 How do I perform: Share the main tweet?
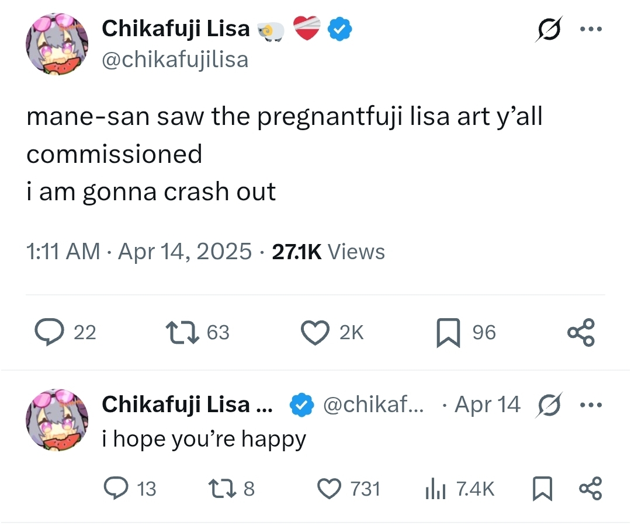pyautogui.click(x=581, y=332)
